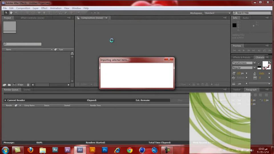Open the Transformers font family dropdown
Image resolution: width=274 pixels, height=154 pixels.
[x=254, y=63]
